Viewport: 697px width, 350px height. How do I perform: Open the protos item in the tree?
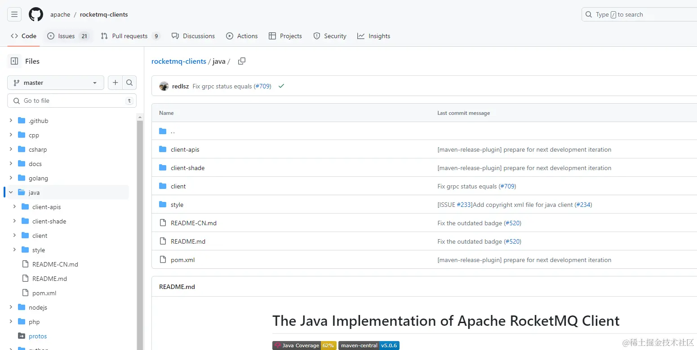pos(38,336)
